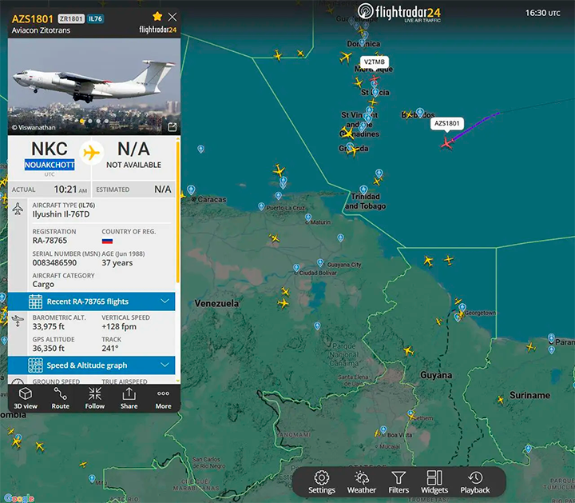Open map Settings
Screen dimensions: 575x503
point(322,482)
